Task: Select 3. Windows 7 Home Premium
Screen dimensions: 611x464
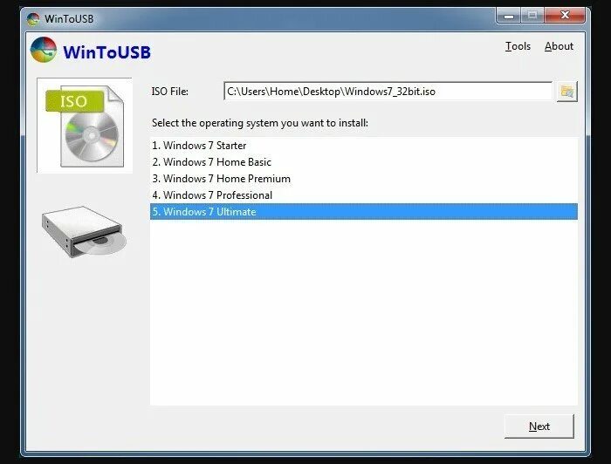Action: pyautogui.click(x=364, y=179)
